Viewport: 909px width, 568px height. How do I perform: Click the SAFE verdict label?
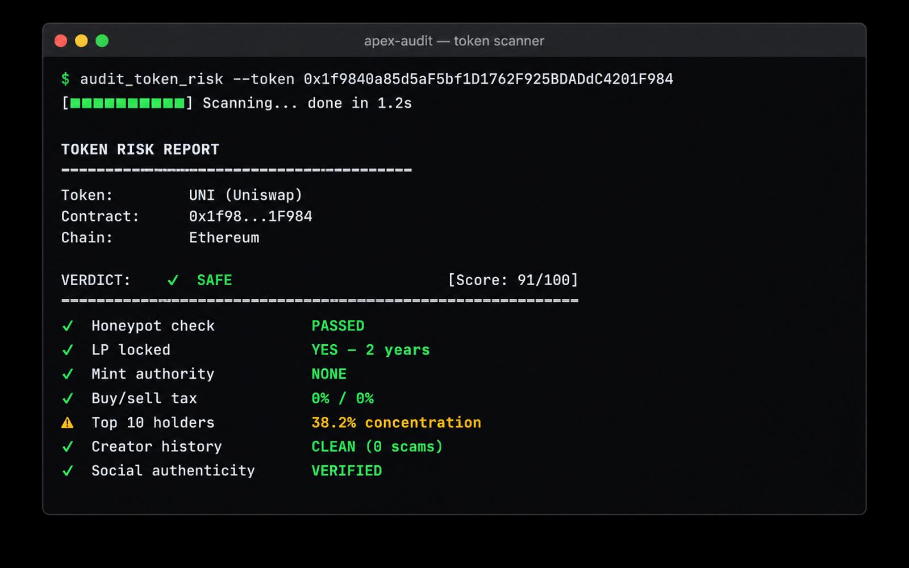tap(214, 280)
